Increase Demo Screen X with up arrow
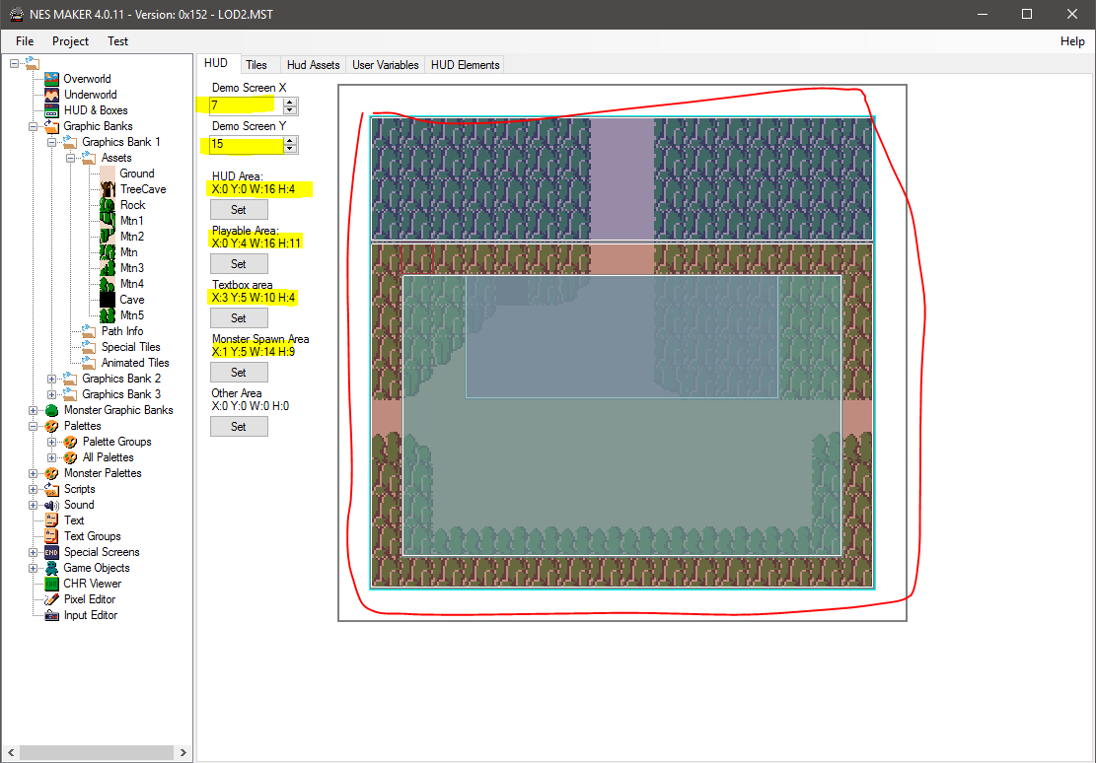Image resolution: width=1096 pixels, height=763 pixels. click(x=290, y=102)
